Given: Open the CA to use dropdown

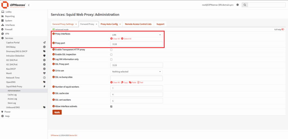Looking at the screenshot, I should pyautogui.click(x=136, y=71).
